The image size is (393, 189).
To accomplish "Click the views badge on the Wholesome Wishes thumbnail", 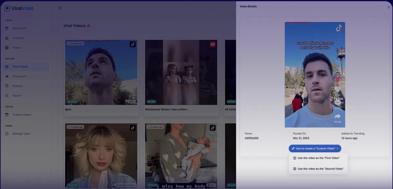I will click(x=151, y=102).
